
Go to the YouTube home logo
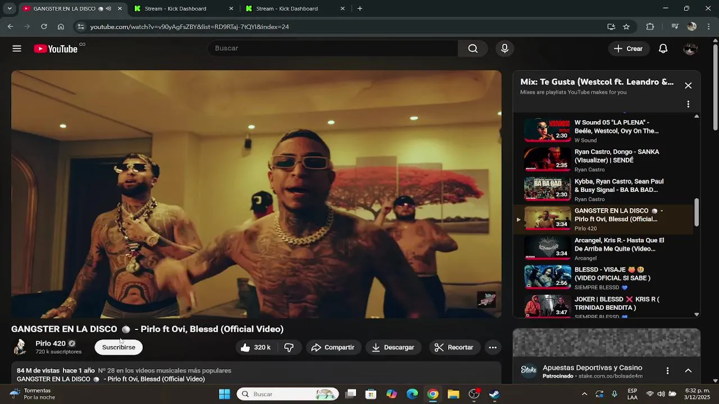(56, 49)
